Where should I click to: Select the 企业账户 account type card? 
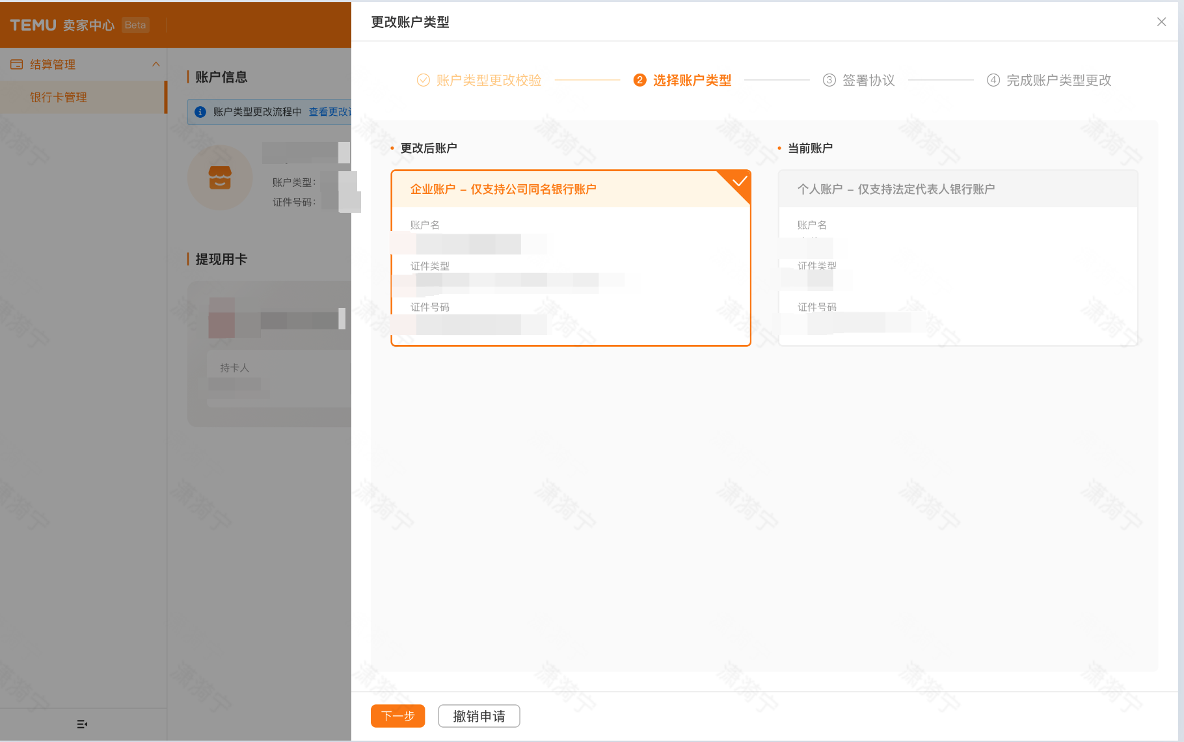[x=571, y=258]
